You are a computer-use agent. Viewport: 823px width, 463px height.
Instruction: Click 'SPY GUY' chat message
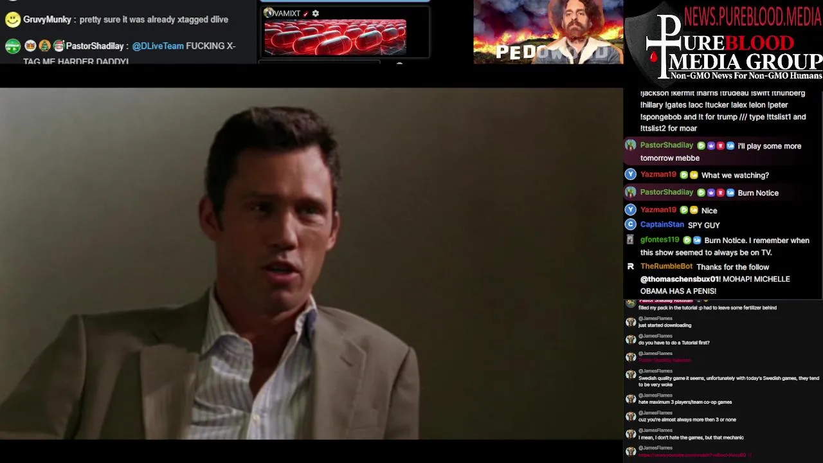[703, 226]
